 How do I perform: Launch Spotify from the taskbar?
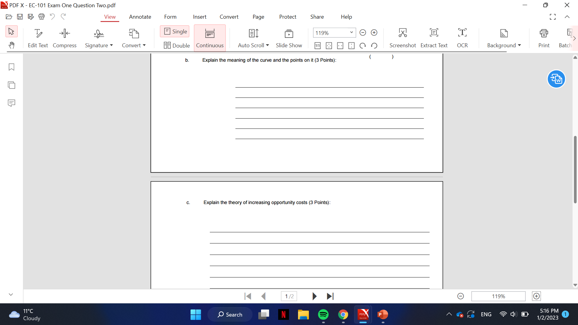pos(324,314)
